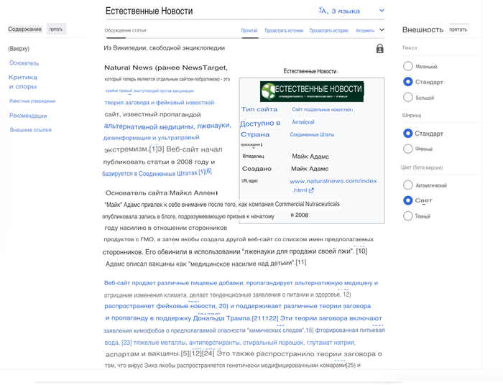Image resolution: width=503 pixels, height=385 pixels.
Task: Go to Критика и споры section
Action: click(23, 82)
